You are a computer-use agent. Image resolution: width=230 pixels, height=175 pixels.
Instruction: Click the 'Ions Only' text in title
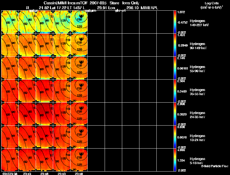pos(131,3)
